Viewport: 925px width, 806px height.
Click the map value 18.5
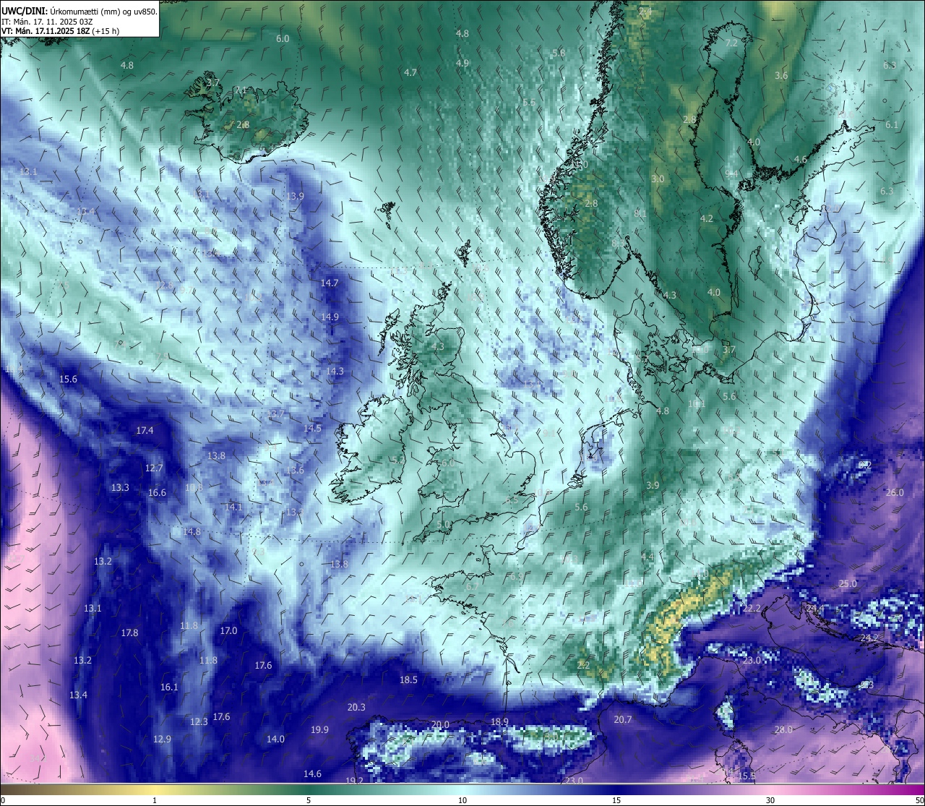point(408,679)
